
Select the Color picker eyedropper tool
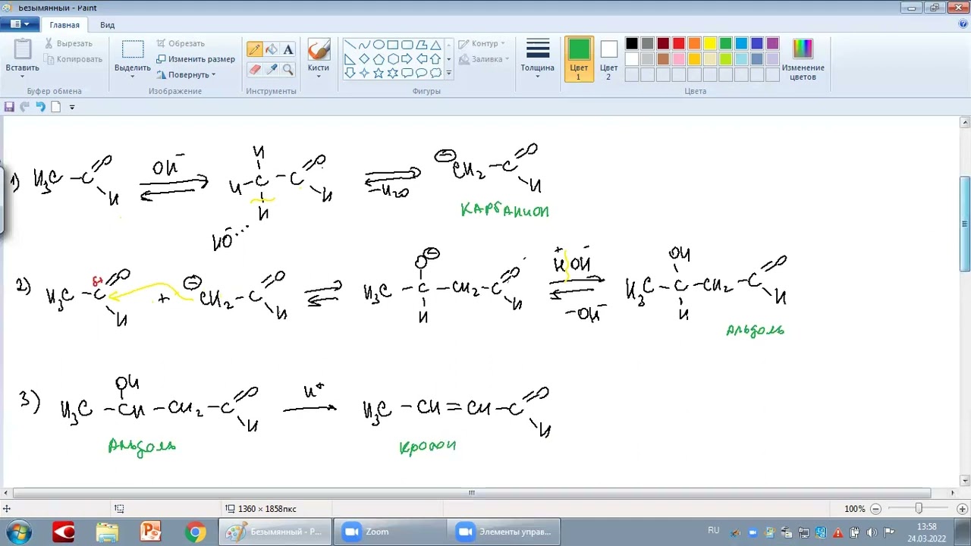[x=272, y=69]
